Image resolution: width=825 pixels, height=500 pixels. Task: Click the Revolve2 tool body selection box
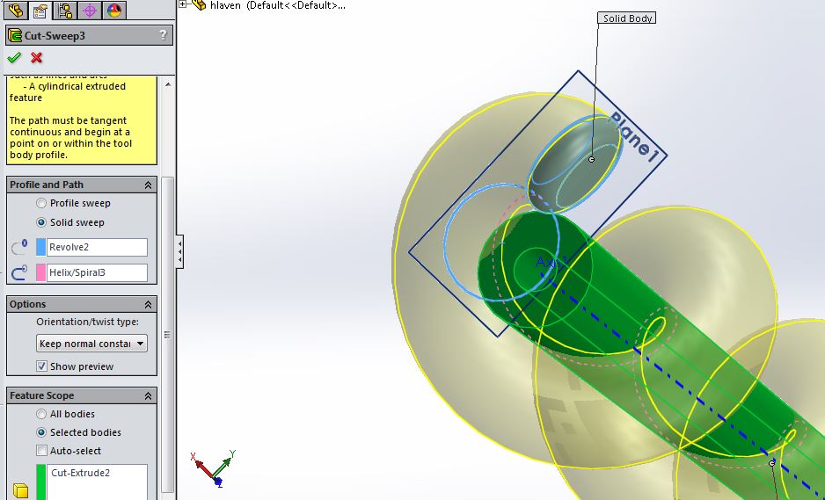click(97, 247)
